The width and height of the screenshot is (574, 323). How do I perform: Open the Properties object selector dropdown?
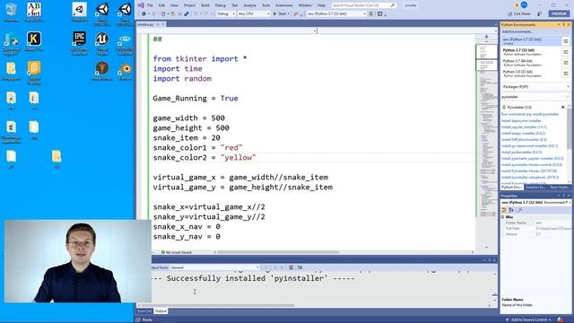coord(535,202)
